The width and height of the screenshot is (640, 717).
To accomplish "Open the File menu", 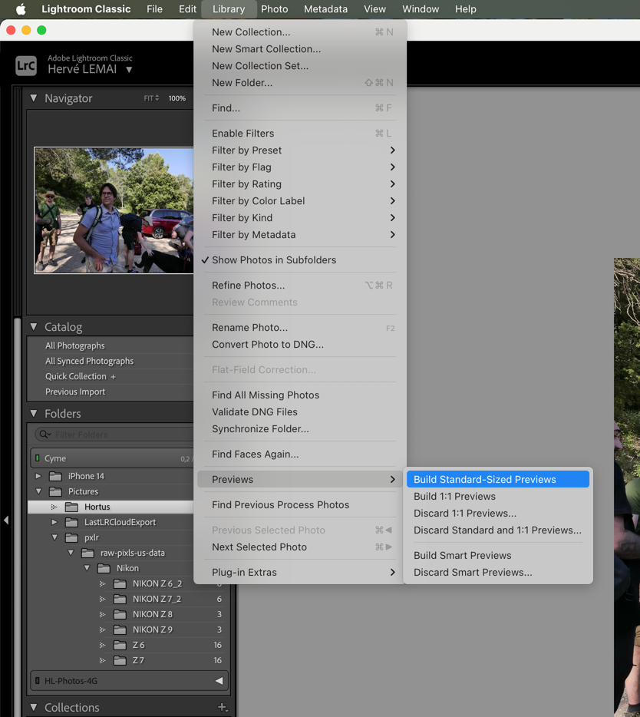I will tap(154, 9).
